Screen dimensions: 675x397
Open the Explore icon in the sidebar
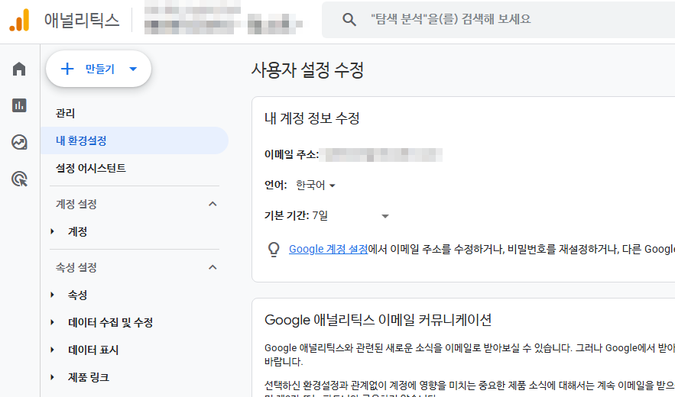[x=19, y=142]
